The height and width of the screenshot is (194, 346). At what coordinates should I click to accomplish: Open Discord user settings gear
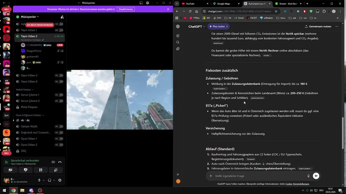[x=60, y=180]
